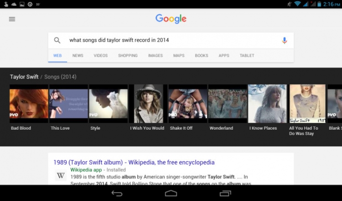The height and width of the screenshot is (201, 342).
Task: Tap the Installed label beside Wikipedia app
Action: [116, 170]
